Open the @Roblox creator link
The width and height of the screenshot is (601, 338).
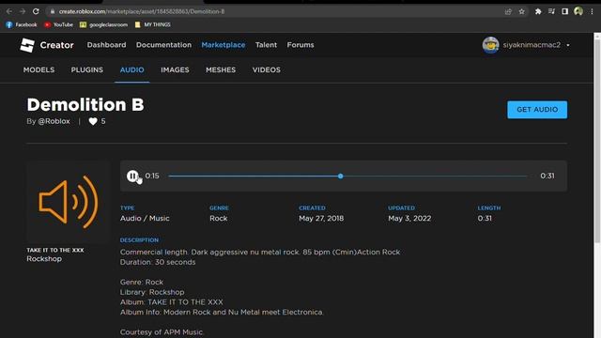[x=54, y=121]
